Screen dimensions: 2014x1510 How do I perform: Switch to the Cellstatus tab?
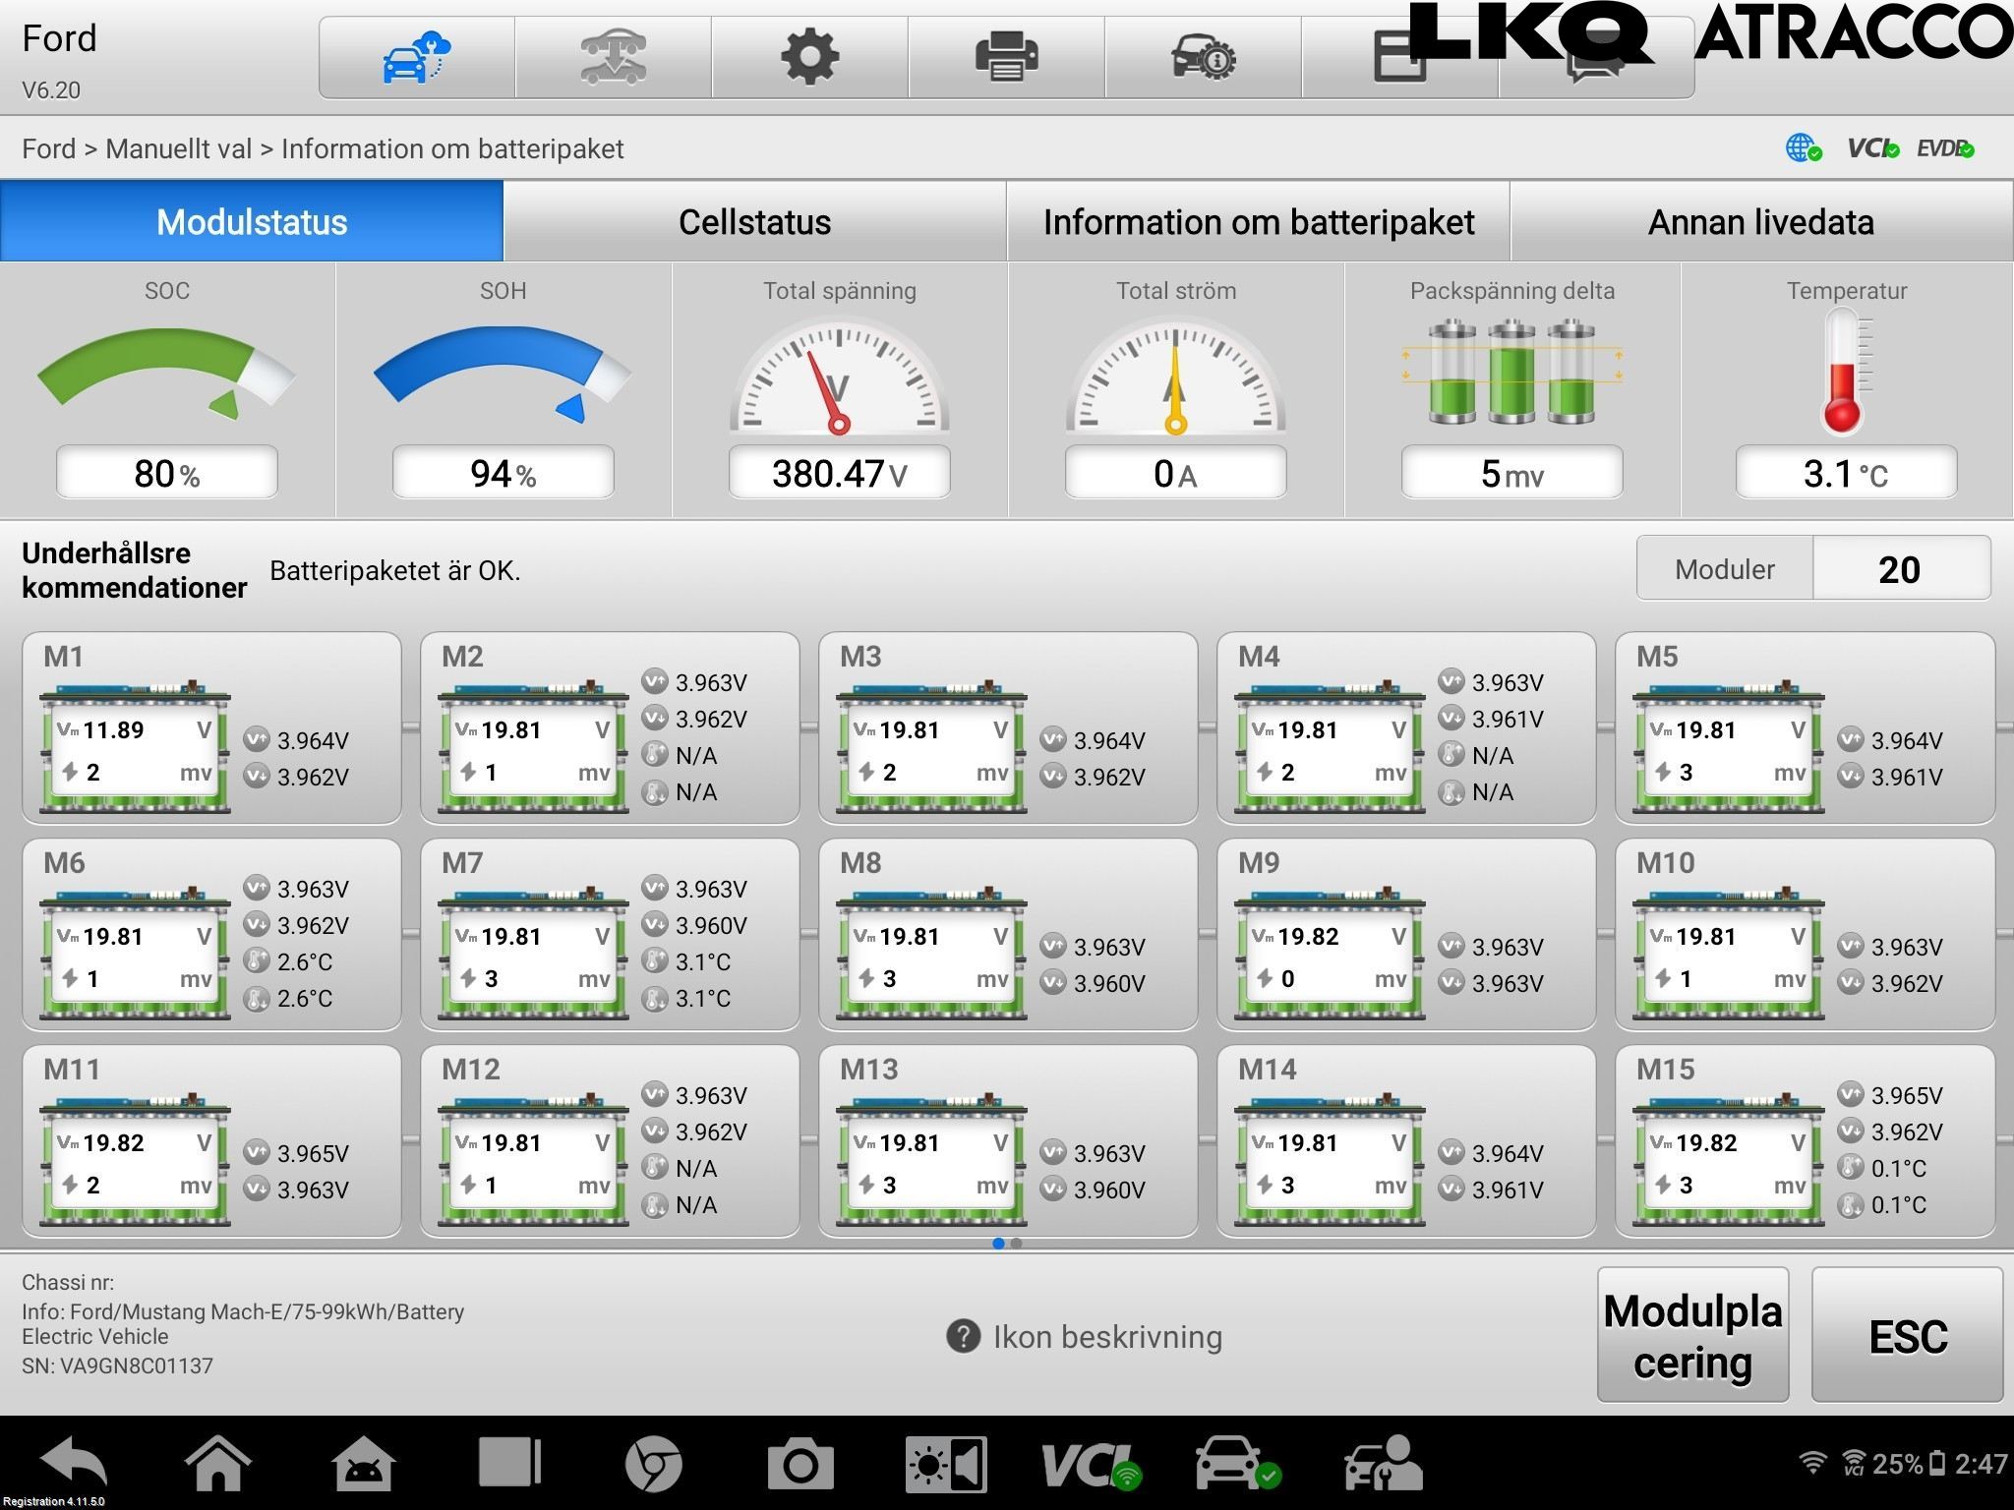[x=754, y=221]
